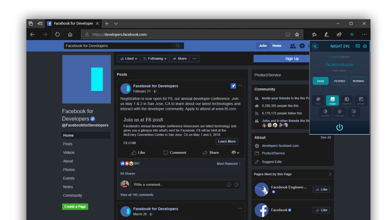Select the images adjustment in Night Eye

tap(332, 100)
